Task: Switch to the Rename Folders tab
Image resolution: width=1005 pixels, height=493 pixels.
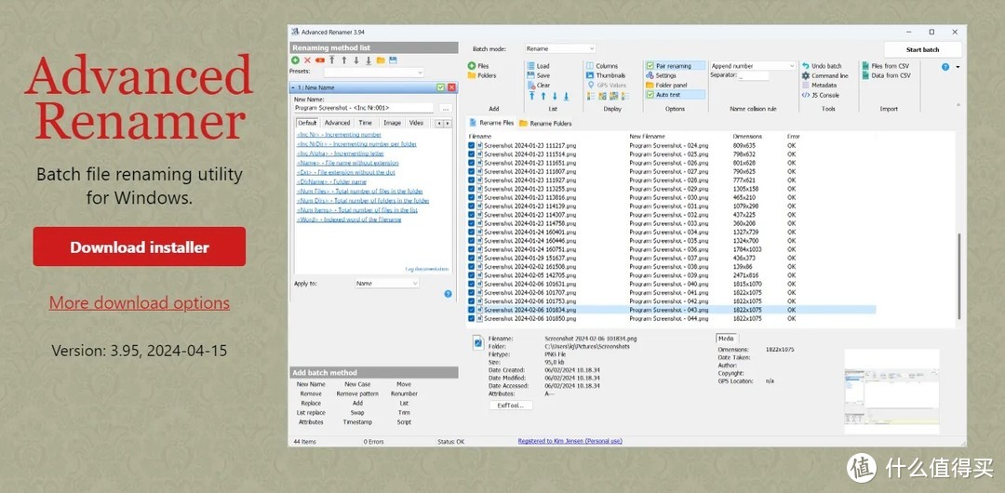Action: [545, 123]
